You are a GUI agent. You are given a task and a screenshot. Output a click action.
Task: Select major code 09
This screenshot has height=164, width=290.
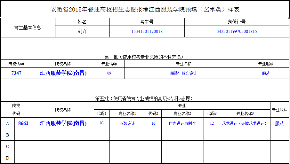pos(109,73)
